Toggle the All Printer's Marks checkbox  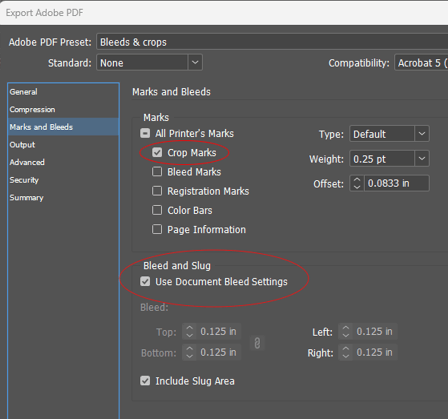(x=145, y=134)
